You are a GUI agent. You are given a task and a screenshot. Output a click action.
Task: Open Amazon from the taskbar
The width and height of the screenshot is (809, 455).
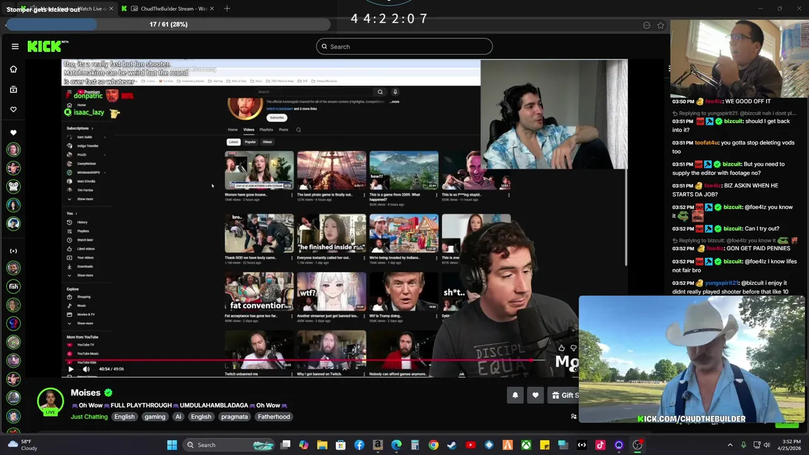click(378, 445)
